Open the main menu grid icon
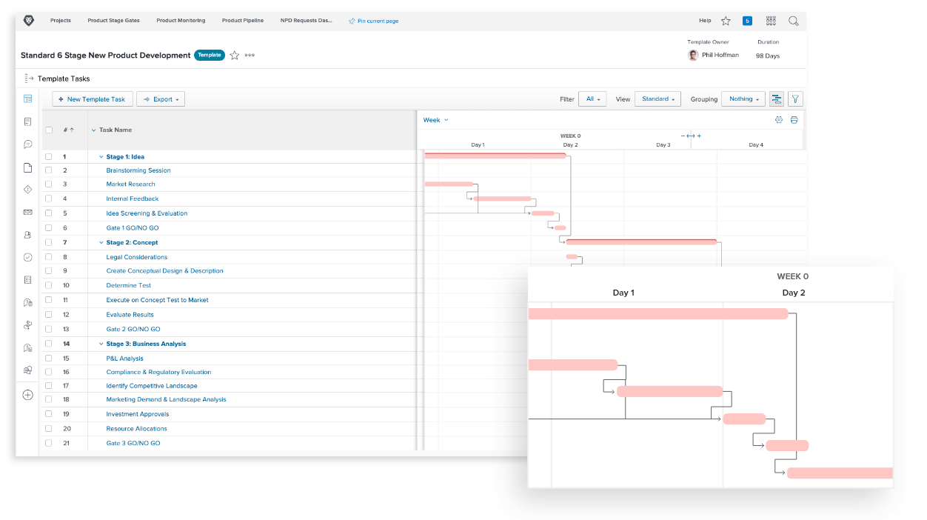 pos(771,21)
